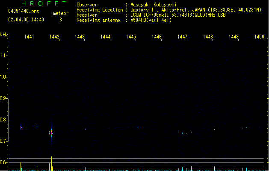Click the 1450 time axis label

point(260,37)
